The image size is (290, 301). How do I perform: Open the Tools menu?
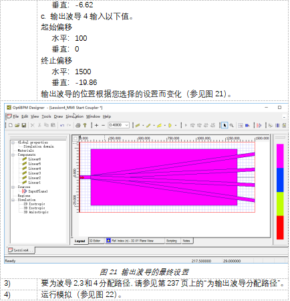pyautogui.click(x=46, y=116)
